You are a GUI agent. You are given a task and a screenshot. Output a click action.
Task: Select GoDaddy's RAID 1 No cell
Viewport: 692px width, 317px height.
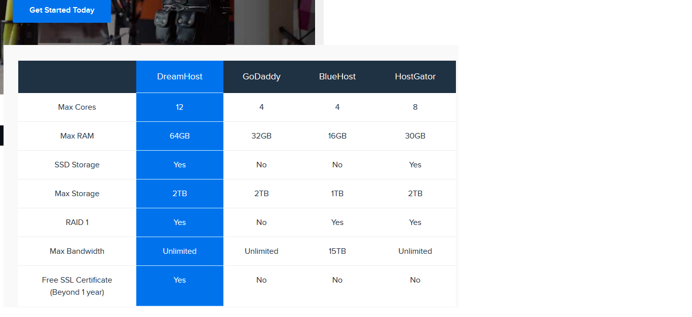(x=261, y=222)
